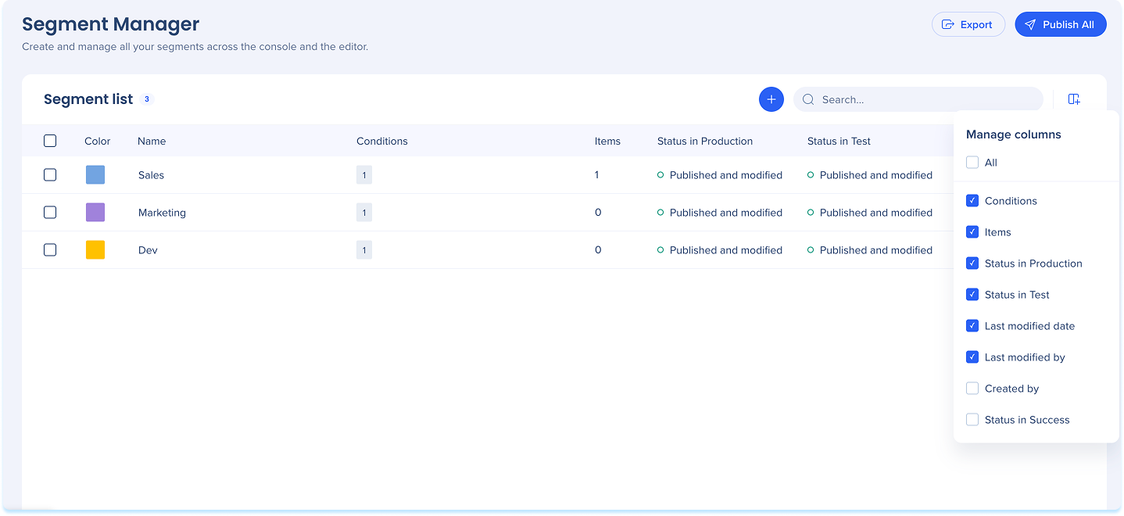The height and width of the screenshot is (516, 1124).
Task: Focus the Search input field
Action: 918,99
